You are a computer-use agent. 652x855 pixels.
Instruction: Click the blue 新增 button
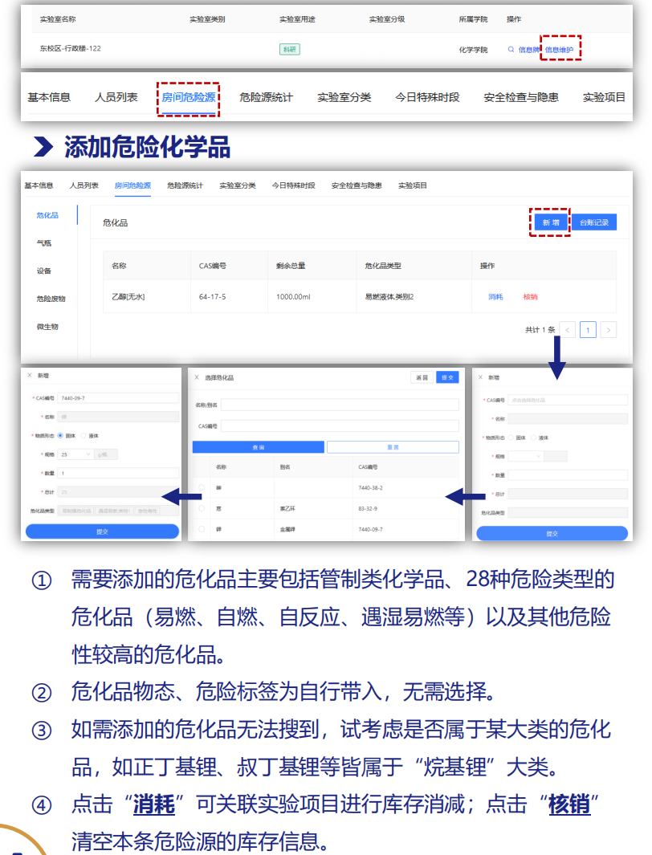550,222
